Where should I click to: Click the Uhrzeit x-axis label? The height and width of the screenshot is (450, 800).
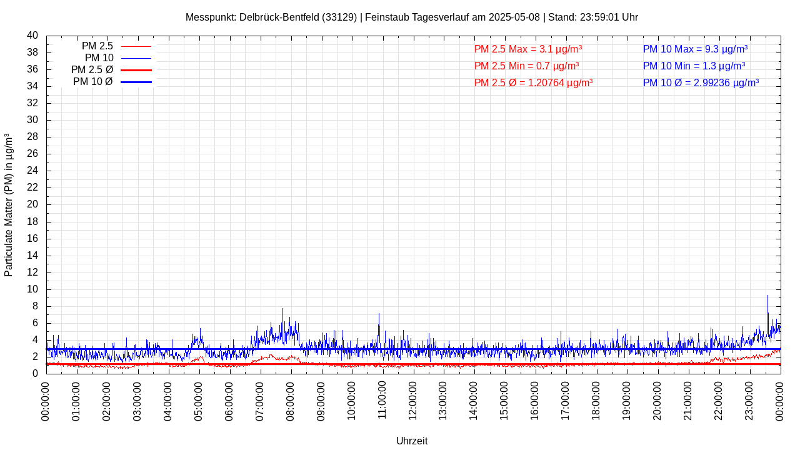(x=412, y=441)
